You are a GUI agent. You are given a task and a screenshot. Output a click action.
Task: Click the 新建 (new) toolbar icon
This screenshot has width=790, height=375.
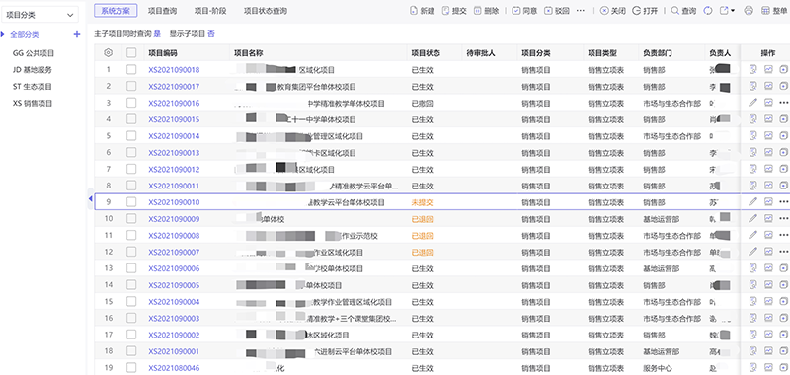[414, 11]
